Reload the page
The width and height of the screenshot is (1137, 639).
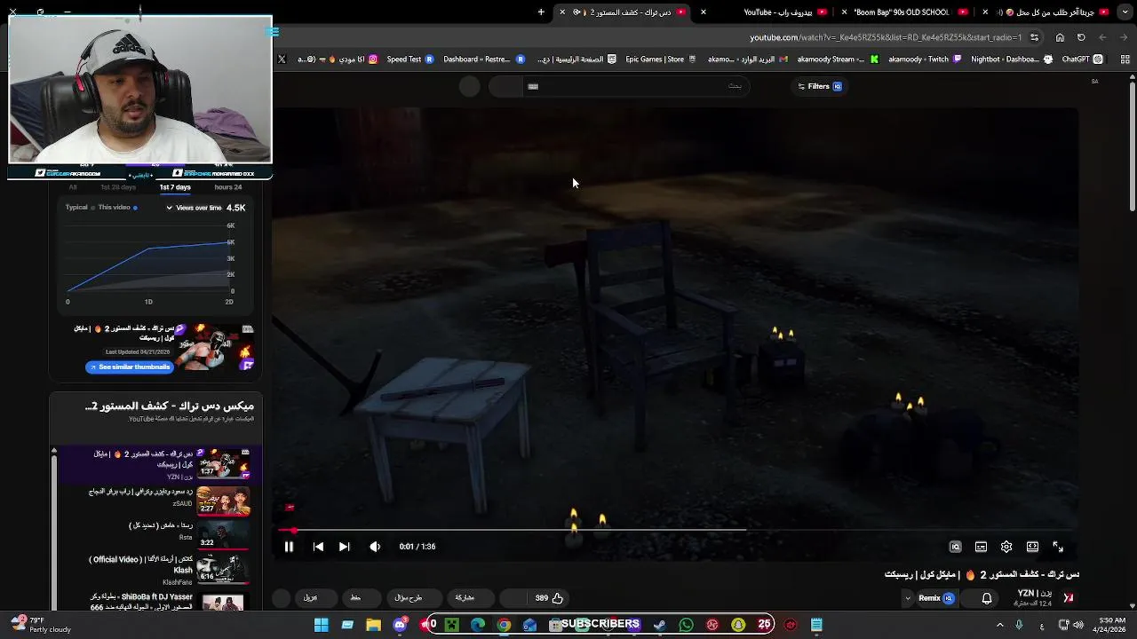coord(1081,37)
